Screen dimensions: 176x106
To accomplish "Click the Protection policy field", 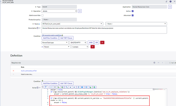I will 59,19.
